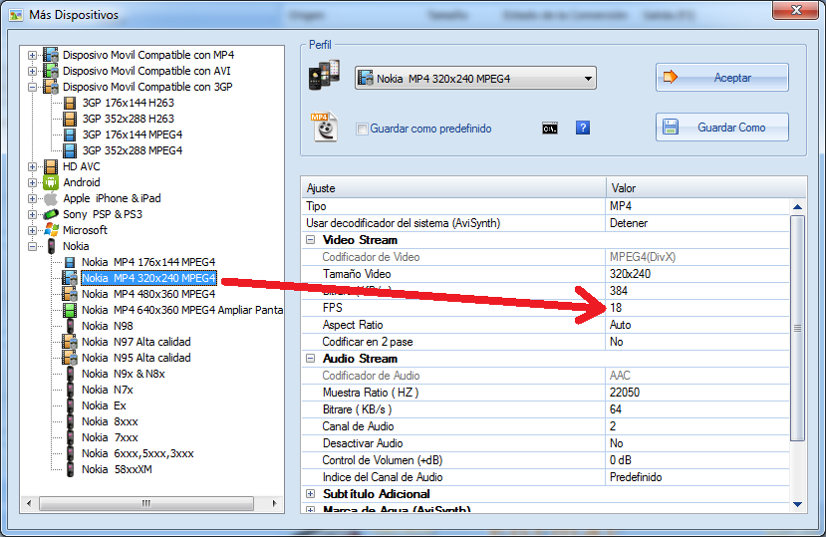826x537 pixels.
Task: Expand the HD AVC tree node
Action: [x=32, y=166]
